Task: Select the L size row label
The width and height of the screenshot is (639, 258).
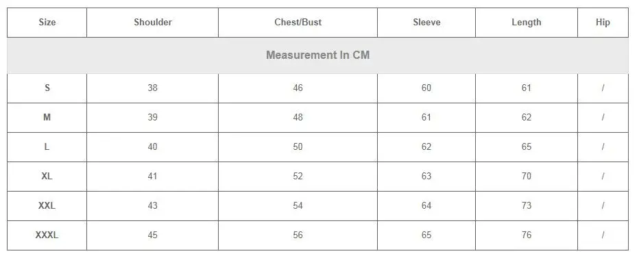Action: [47, 147]
